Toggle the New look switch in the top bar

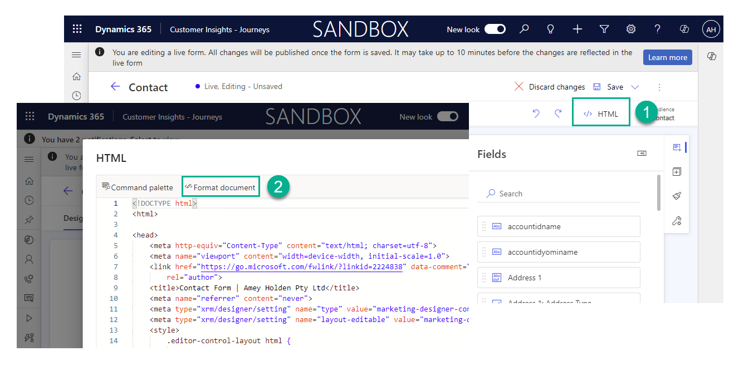495,28
